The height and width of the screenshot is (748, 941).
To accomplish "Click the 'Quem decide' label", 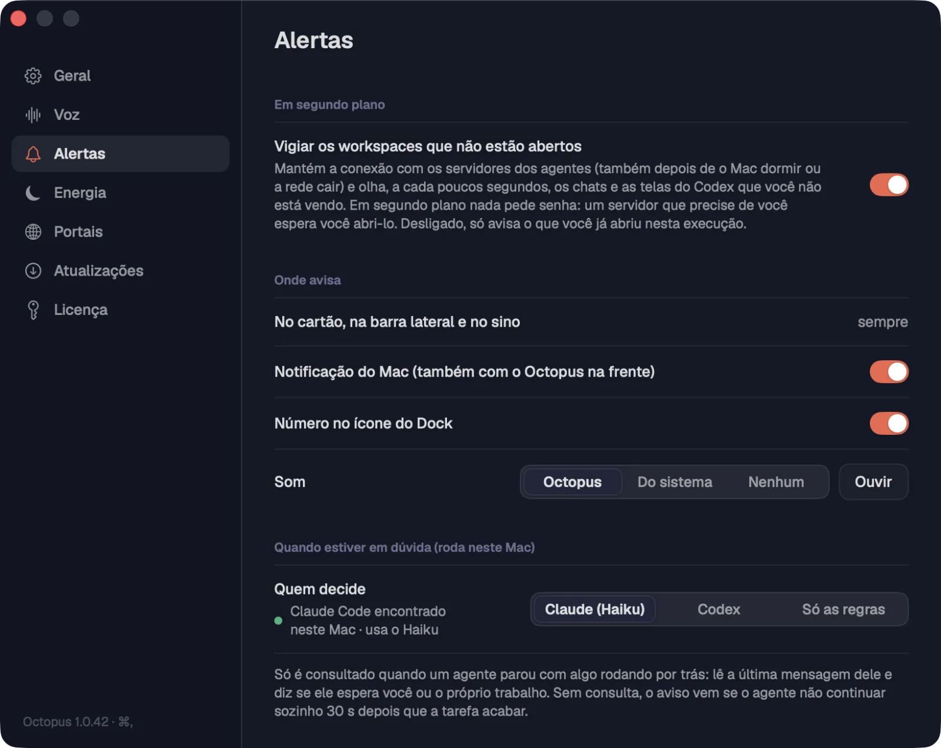I will coord(320,589).
